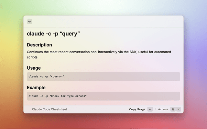The image size is (207, 129).
Task: Click the Usage code block
Action: 103,76
